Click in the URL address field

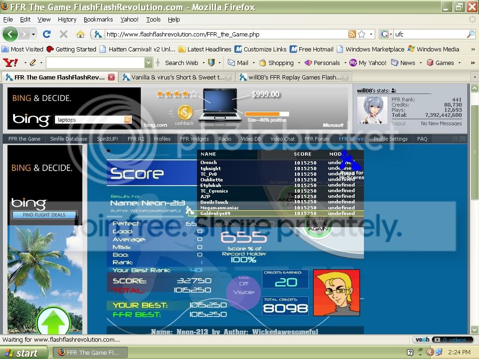(225, 34)
